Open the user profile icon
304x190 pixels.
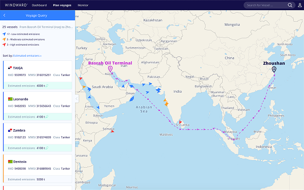click(x=300, y=5)
